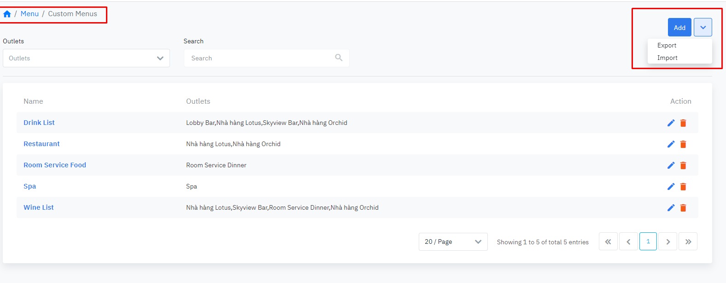Go to the last page
This screenshot has height=283, width=726.
pos(688,242)
